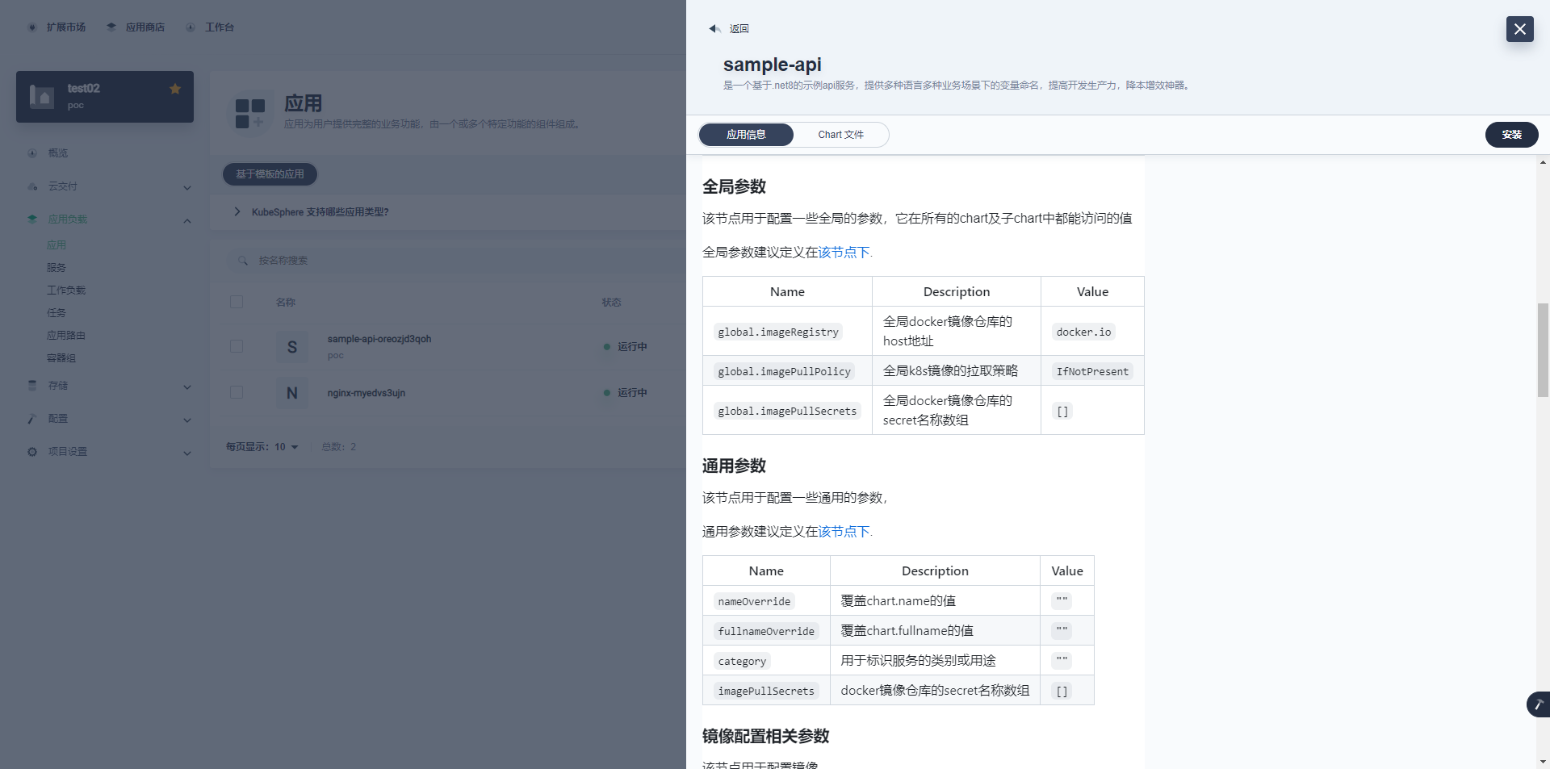Click the panel's vertical scrollbar thumb
The height and width of the screenshot is (769, 1550).
pos(1543,350)
